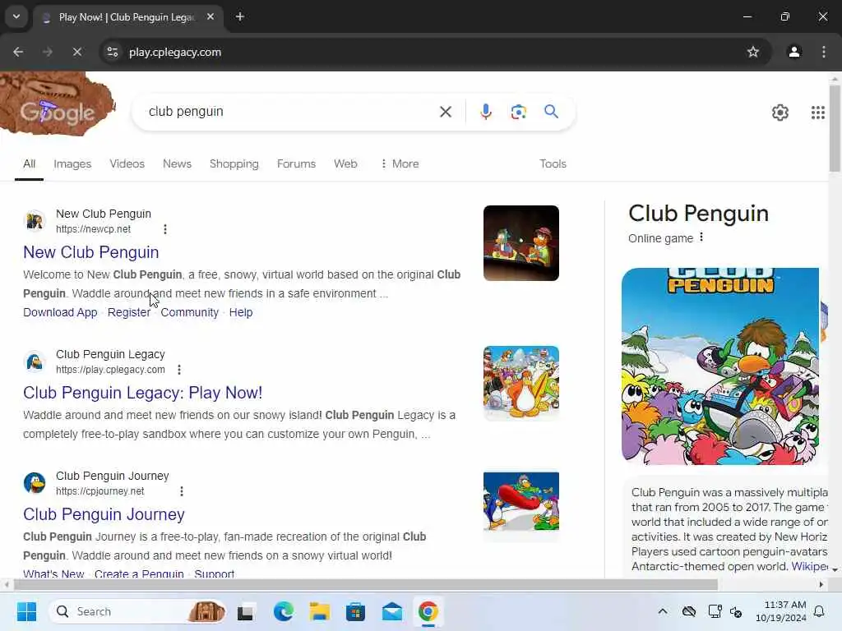Switch to the News tab

[178, 164]
